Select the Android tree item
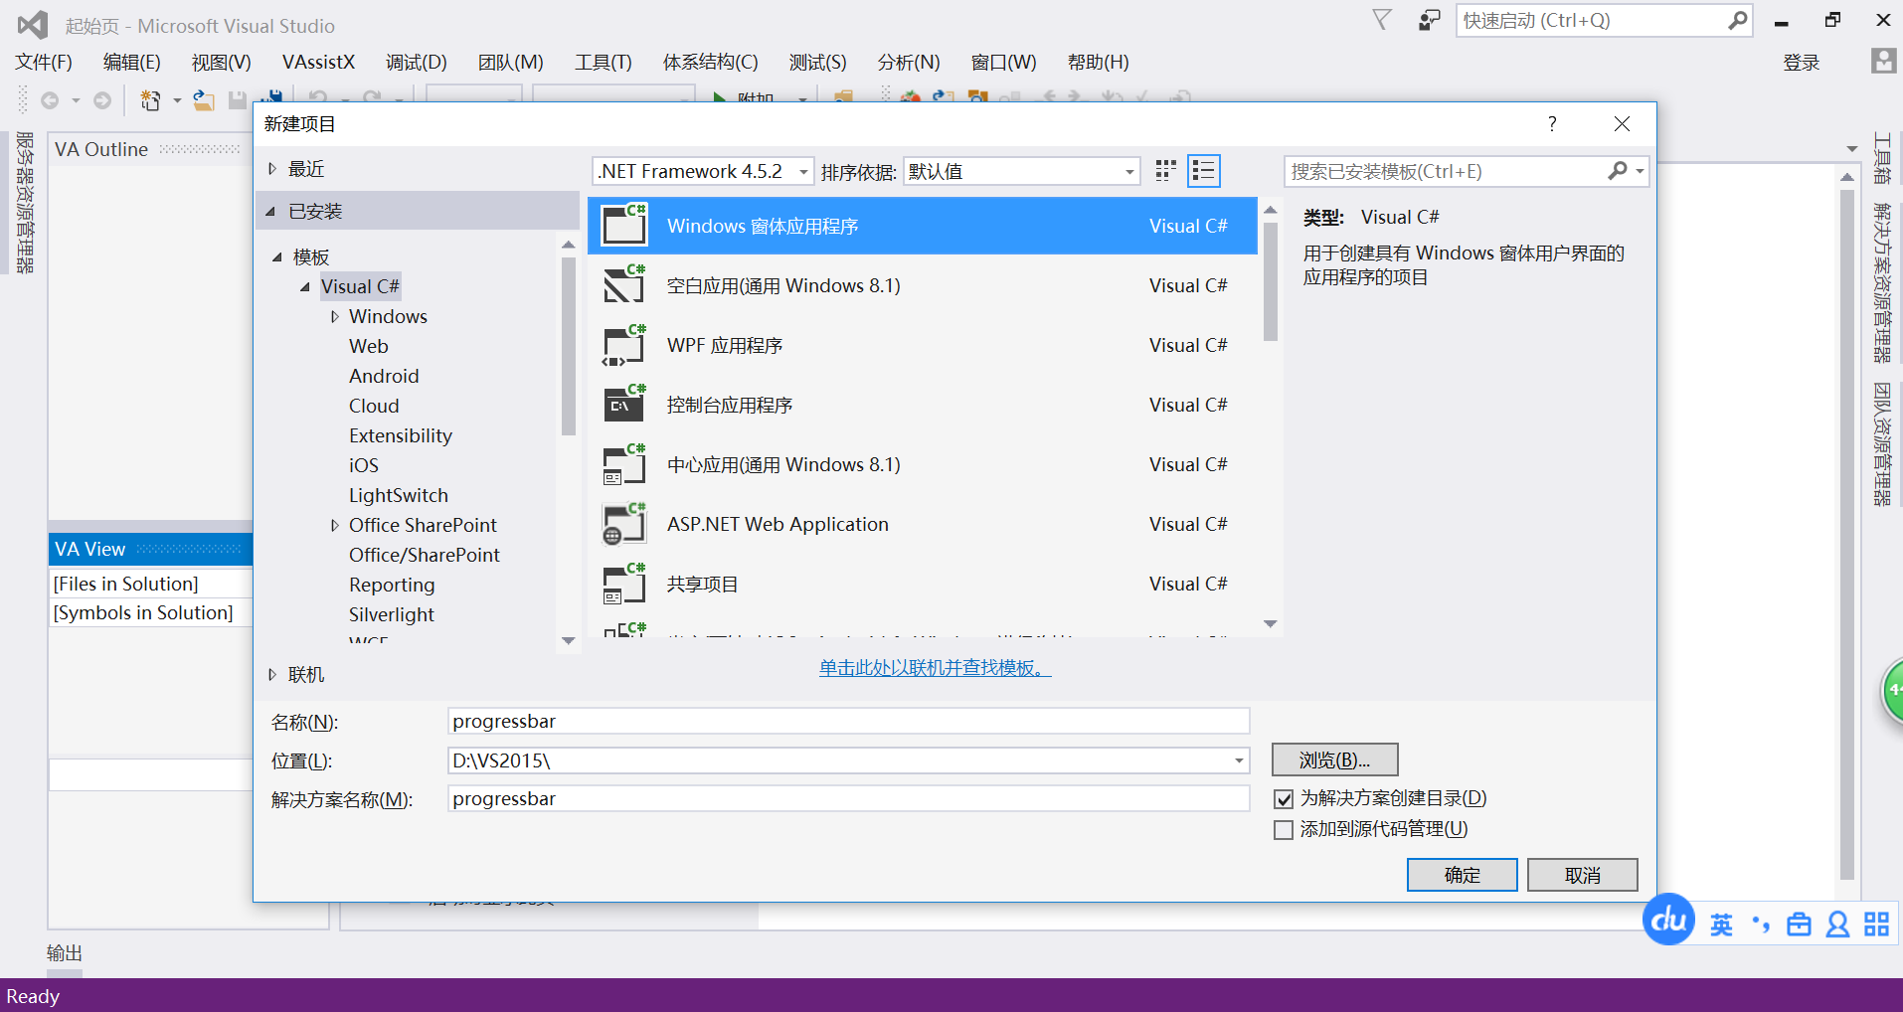The width and height of the screenshot is (1903, 1012). (x=384, y=376)
